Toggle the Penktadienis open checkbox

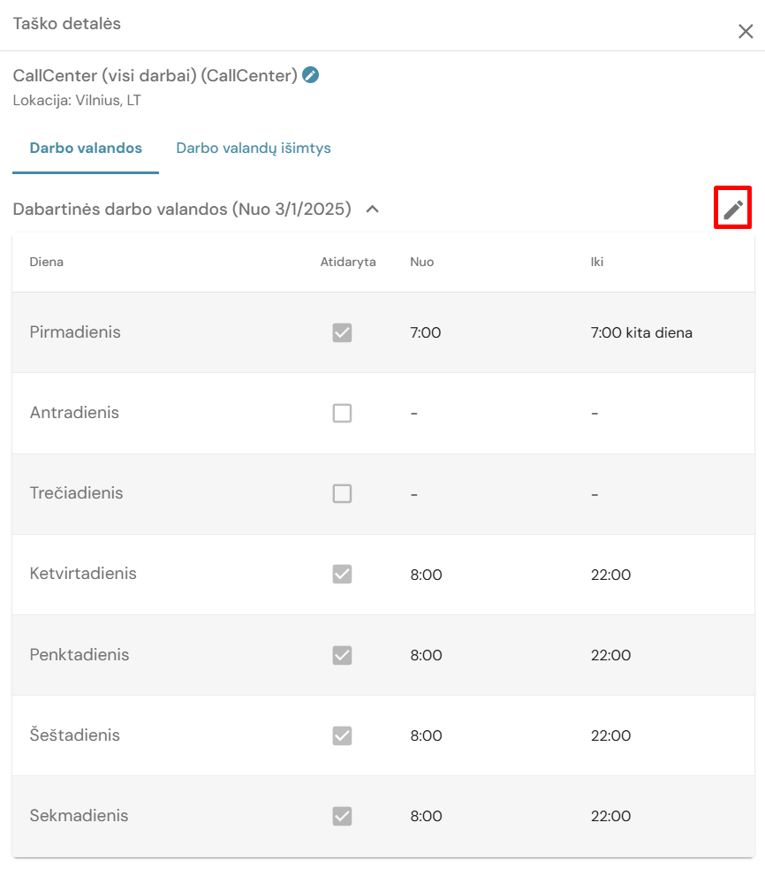tap(342, 655)
